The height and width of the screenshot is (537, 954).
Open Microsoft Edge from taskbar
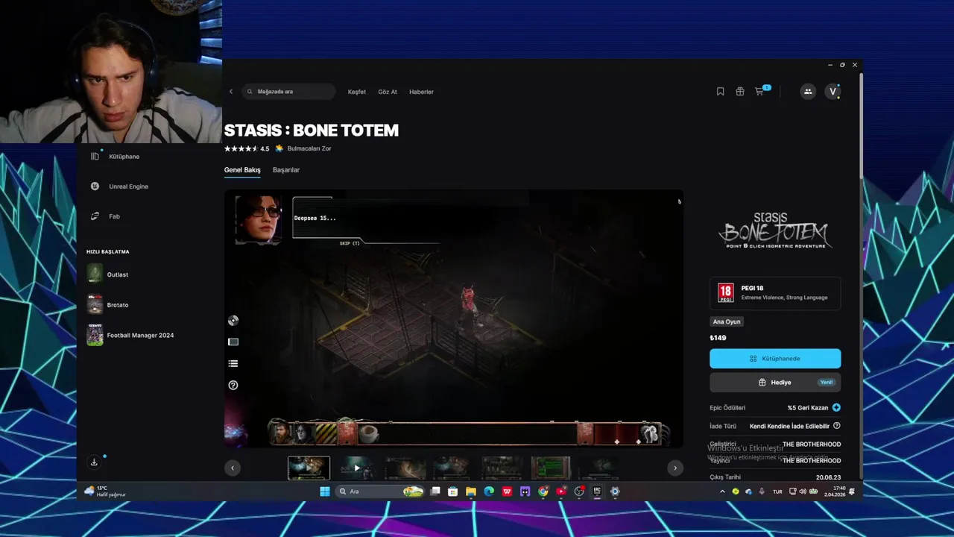point(489,492)
